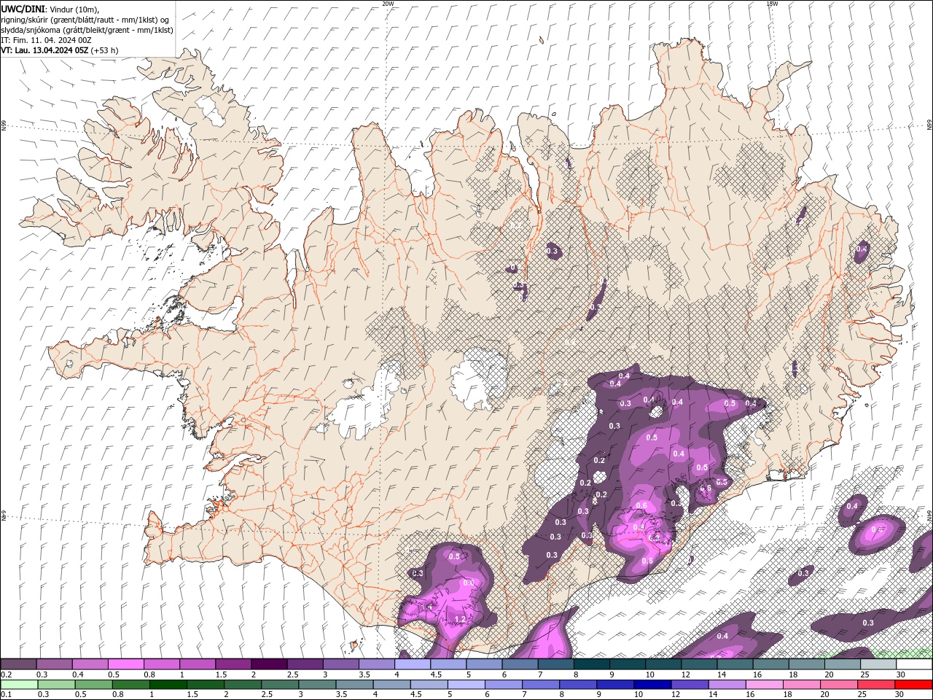Select the 0.5 green swatch in lower rain scale

(x=93, y=685)
